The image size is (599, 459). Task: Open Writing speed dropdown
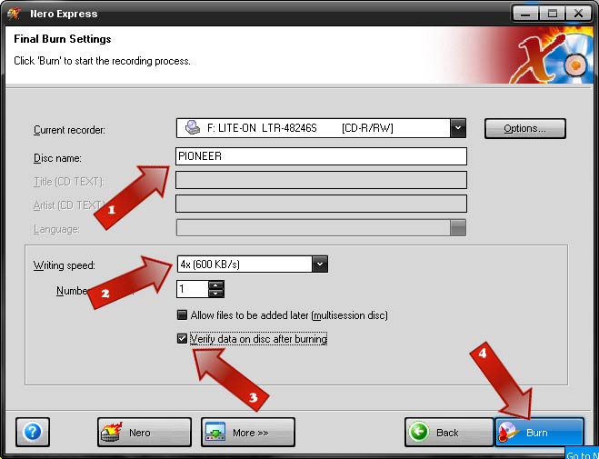320,264
